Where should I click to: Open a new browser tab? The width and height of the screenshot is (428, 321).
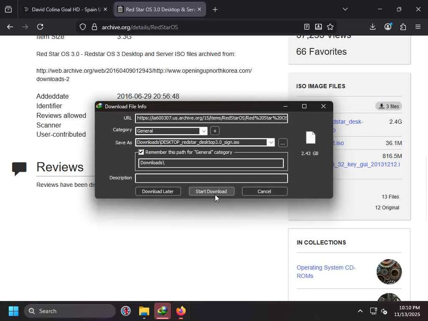215,10
